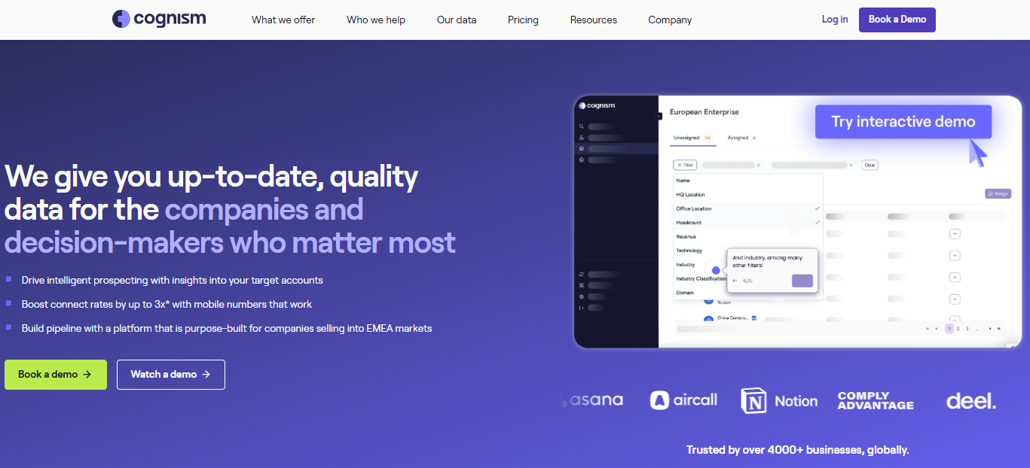Click the LinkedIn icon beside China Construc...

(754, 318)
